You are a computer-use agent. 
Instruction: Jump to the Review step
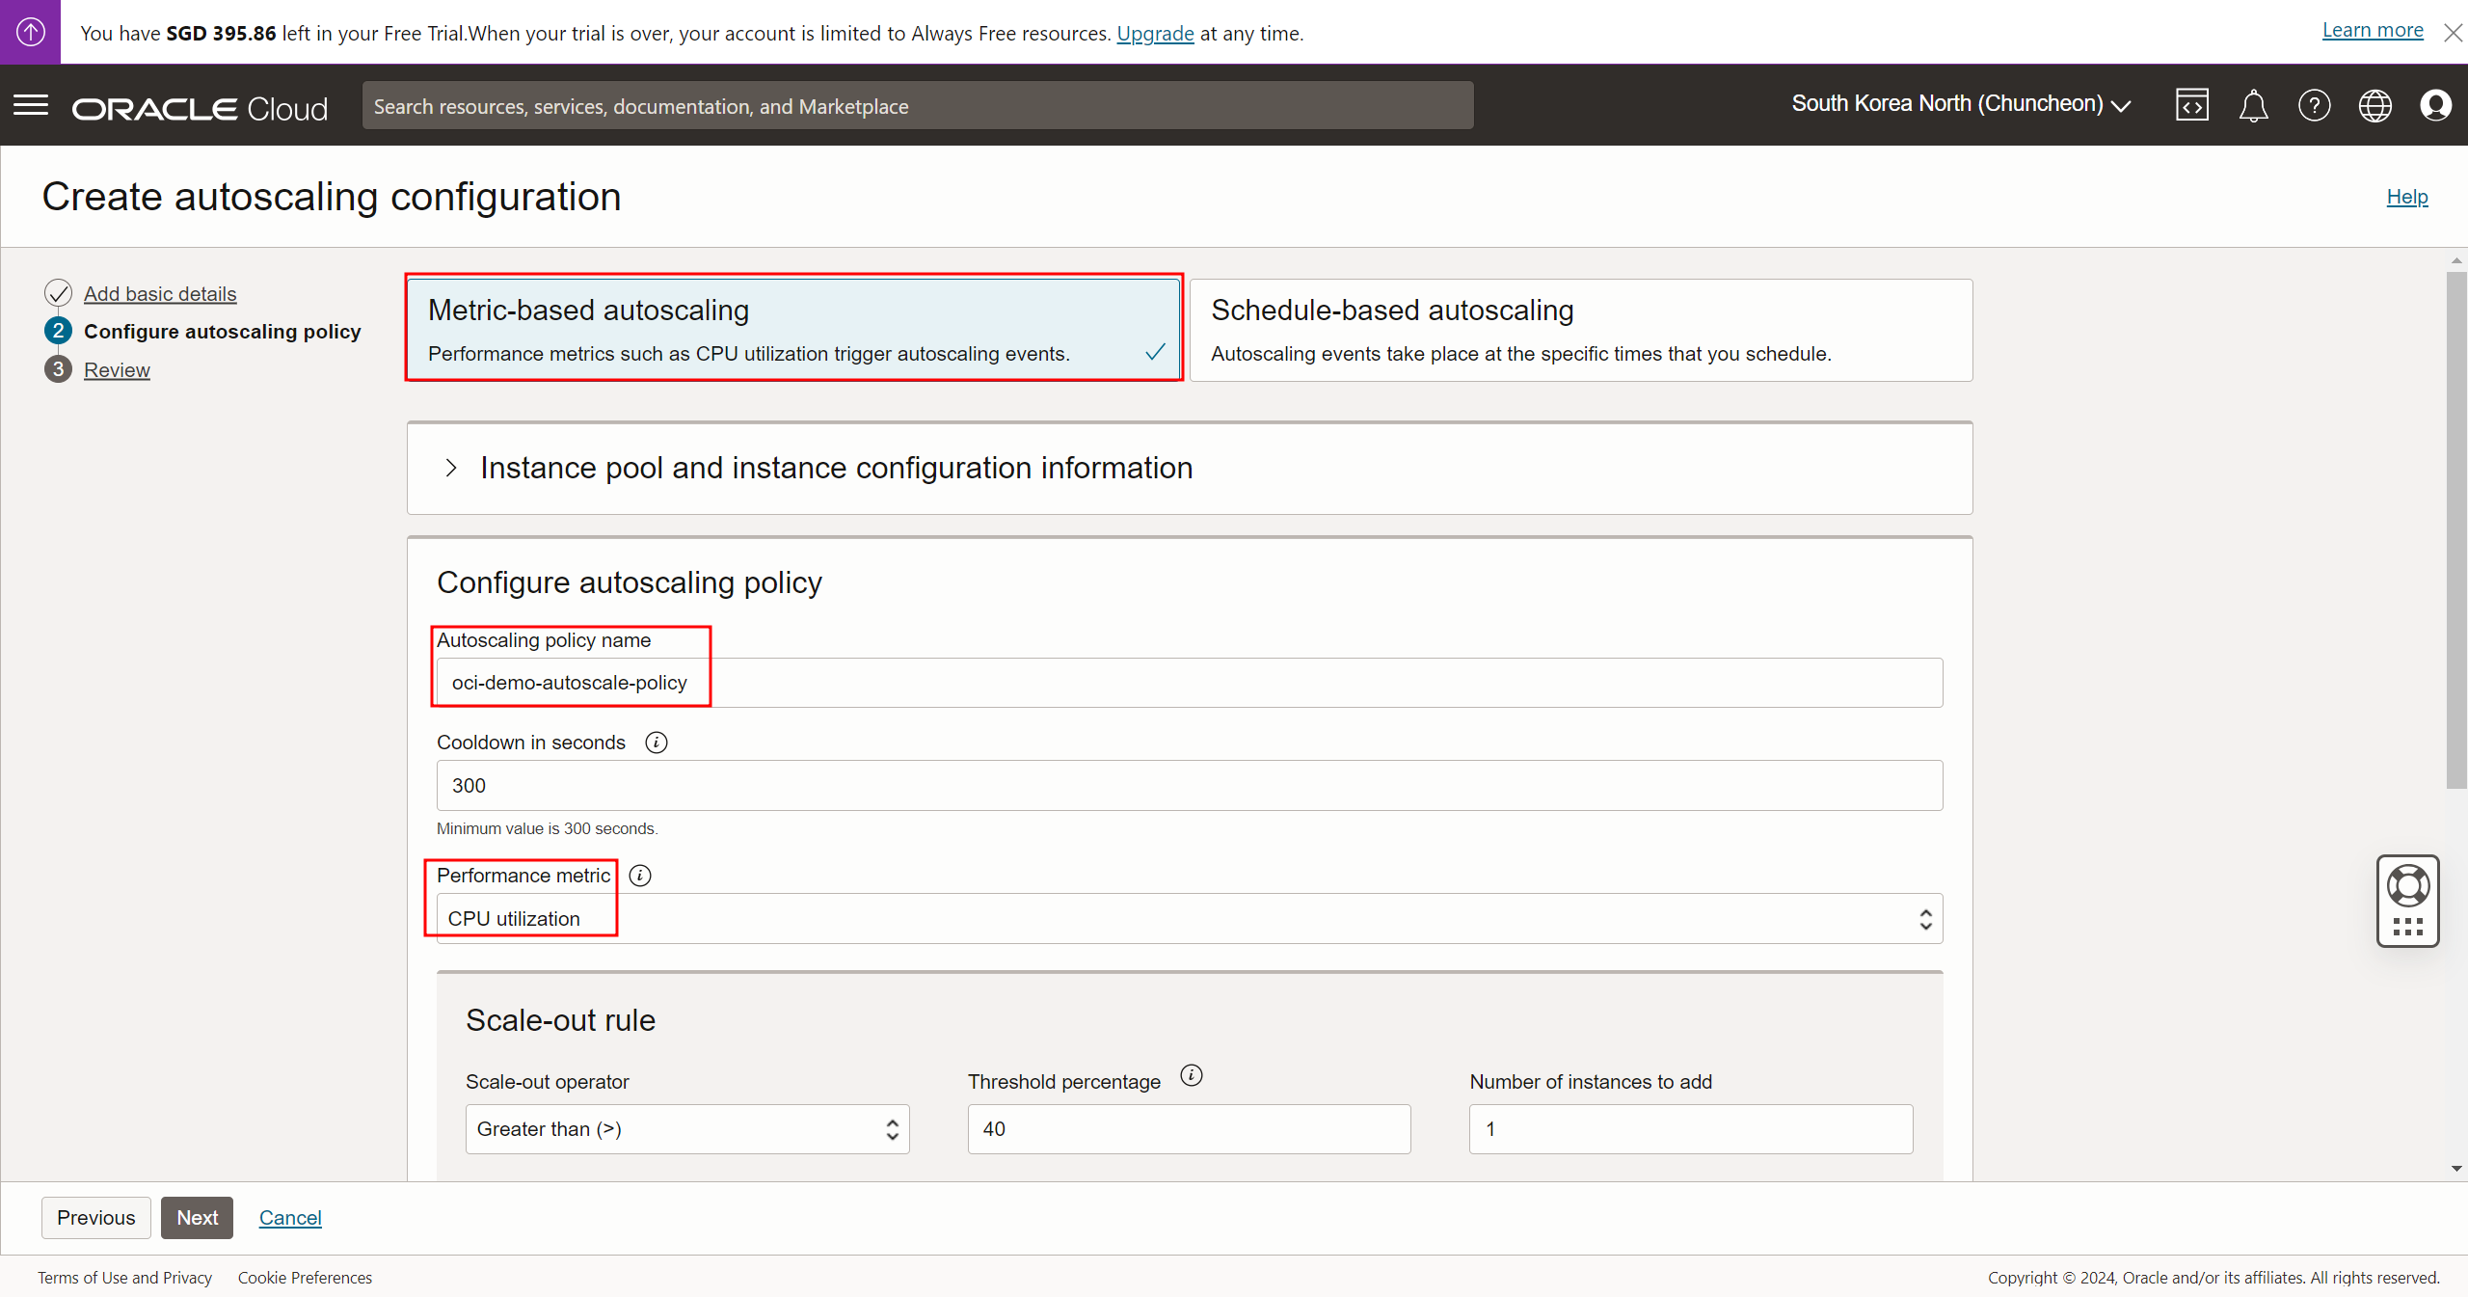click(x=117, y=370)
